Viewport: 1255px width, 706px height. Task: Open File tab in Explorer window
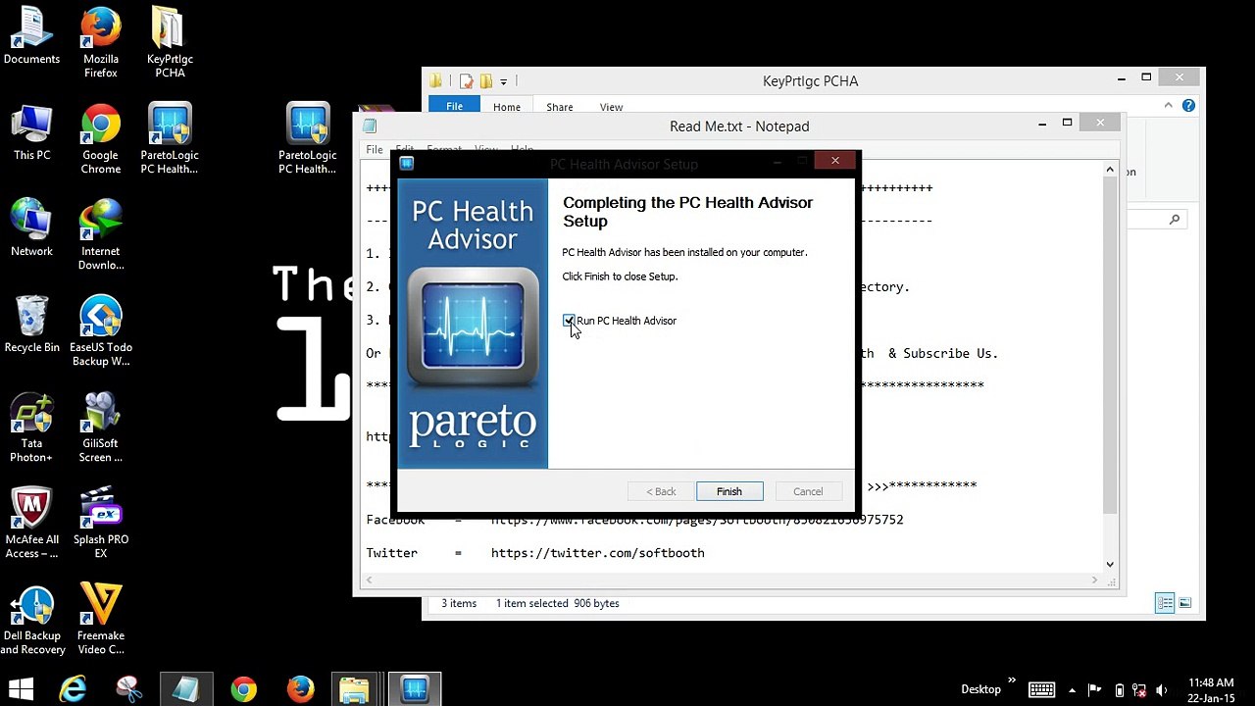point(454,107)
